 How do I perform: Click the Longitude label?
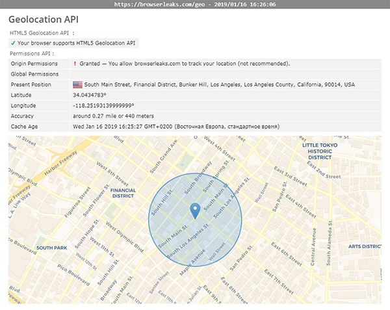click(23, 106)
